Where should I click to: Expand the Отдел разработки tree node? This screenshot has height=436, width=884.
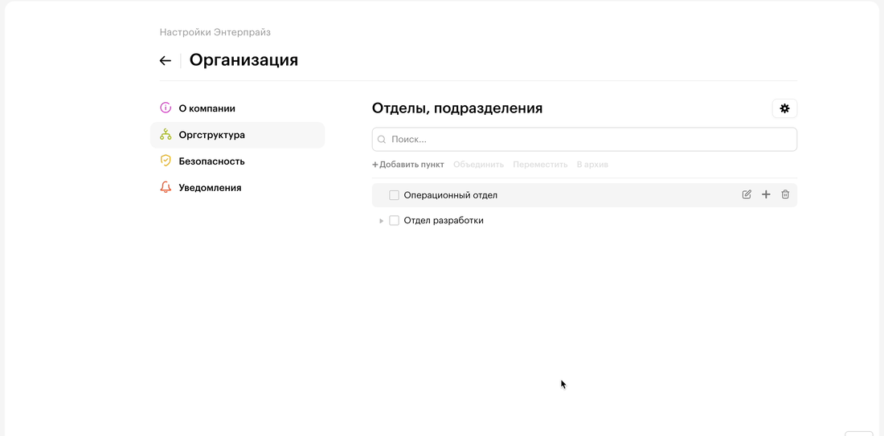[381, 221]
